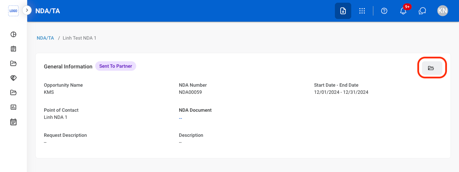Open the pie chart dashboard icon
Screen dimensions: 459x172
[13, 34]
